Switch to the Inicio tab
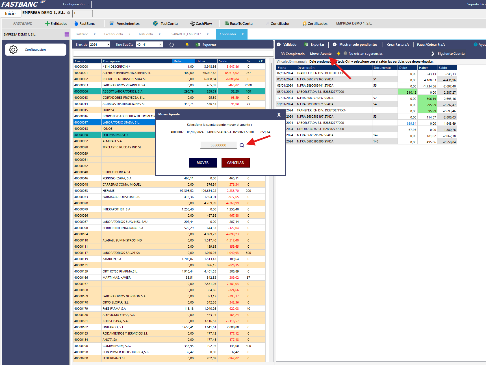 (x=10, y=13)
